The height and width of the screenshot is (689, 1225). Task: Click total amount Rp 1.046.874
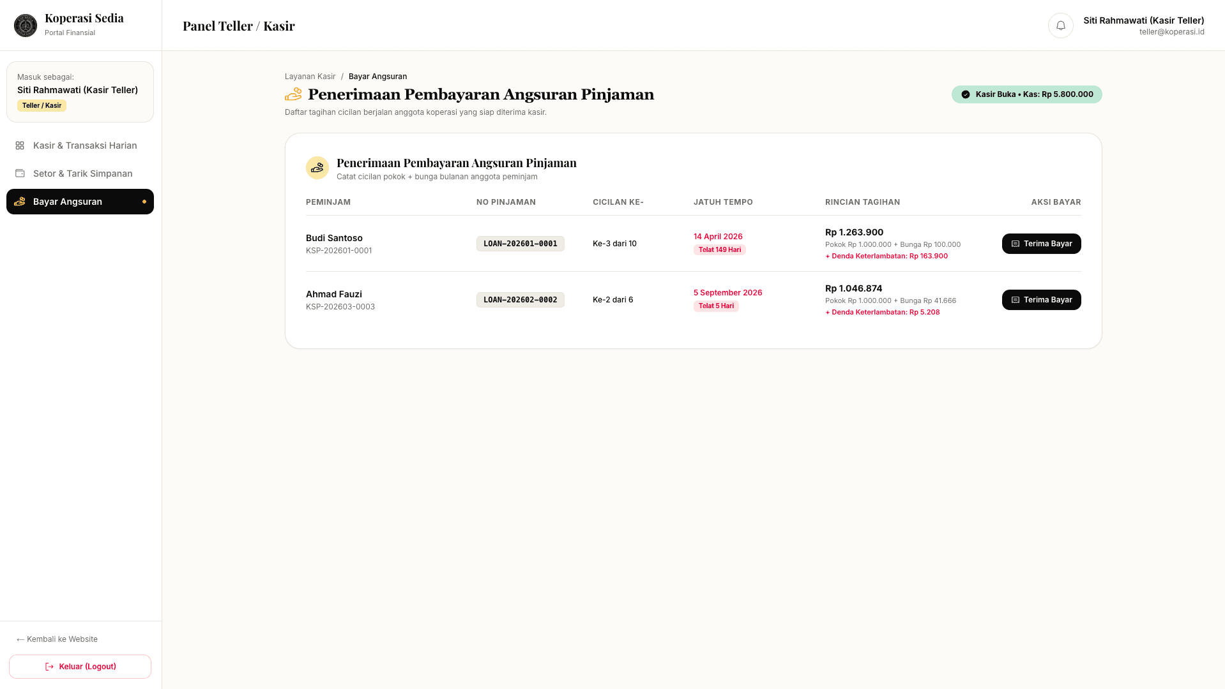(x=853, y=288)
